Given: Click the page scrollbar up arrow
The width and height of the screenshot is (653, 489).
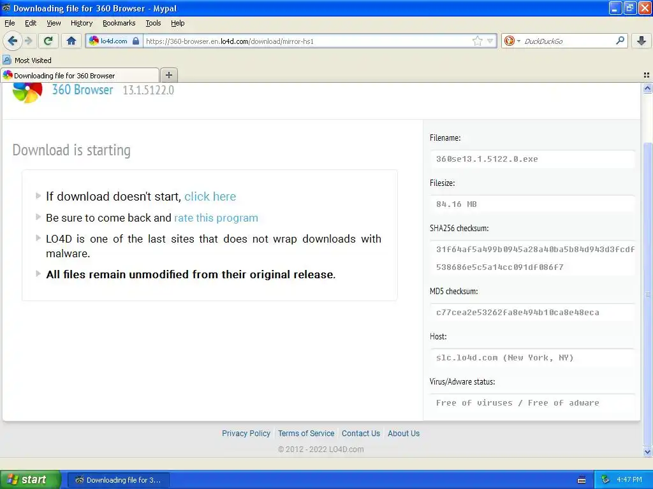Looking at the screenshot, I should [647, 89].
